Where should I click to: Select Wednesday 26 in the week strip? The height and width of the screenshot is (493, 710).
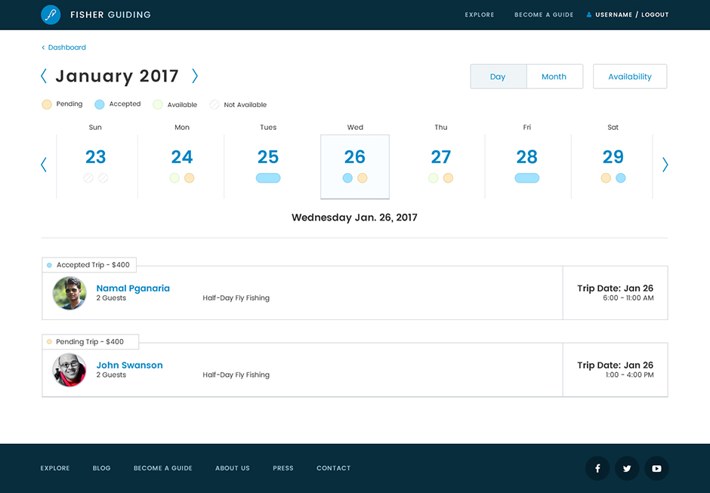[x=355, y=166]
